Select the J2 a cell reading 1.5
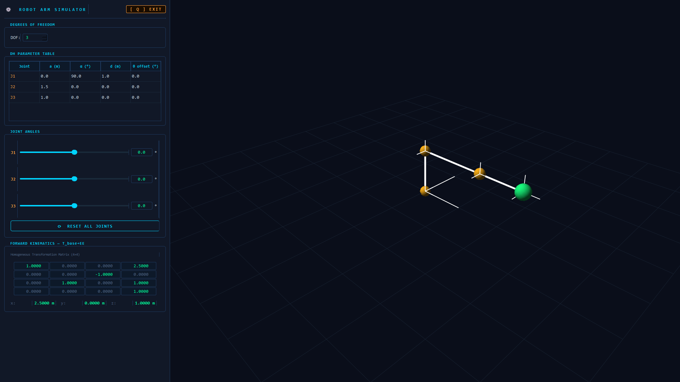 [x=55, y=87]
